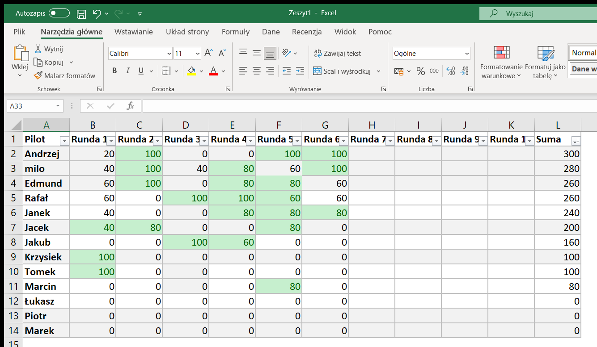Select column header L
Image resolution: width=597 pixels, height=347 pixels.
click(558, 125)
